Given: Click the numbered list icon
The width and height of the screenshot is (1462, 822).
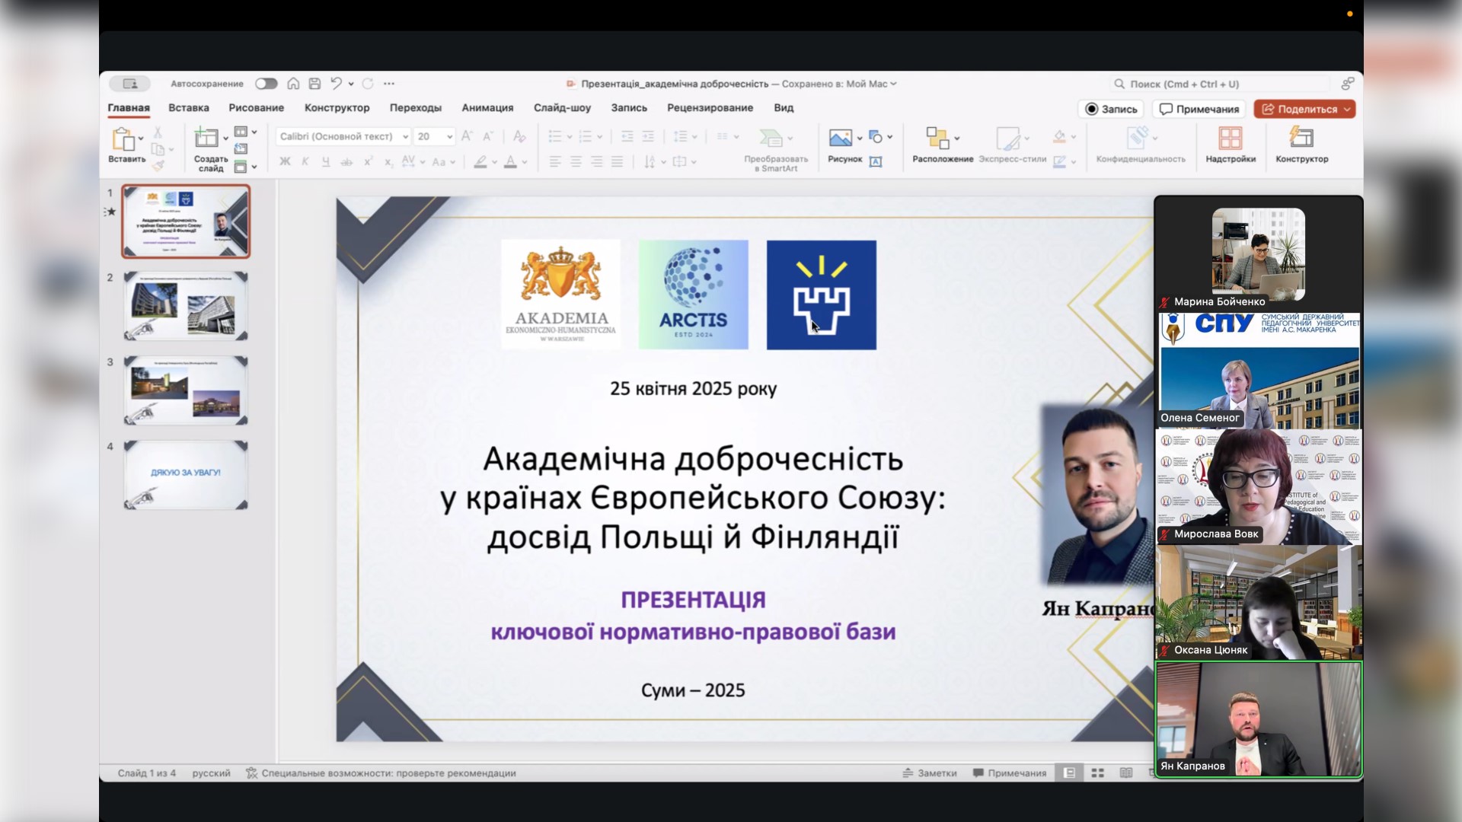Looking at the screenshot, I should tap(585, 136).
